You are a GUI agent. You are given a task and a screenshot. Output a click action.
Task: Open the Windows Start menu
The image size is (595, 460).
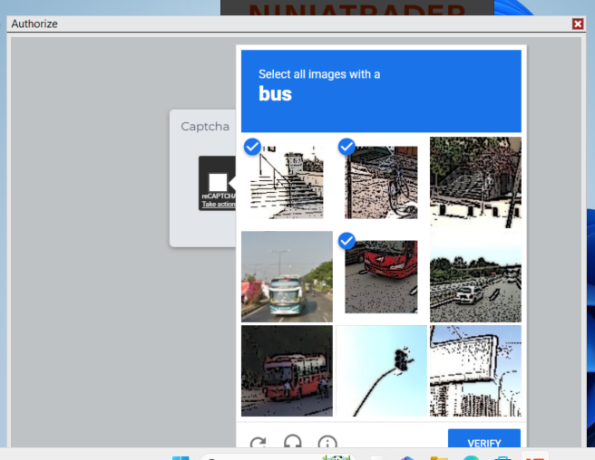[180, 457]
